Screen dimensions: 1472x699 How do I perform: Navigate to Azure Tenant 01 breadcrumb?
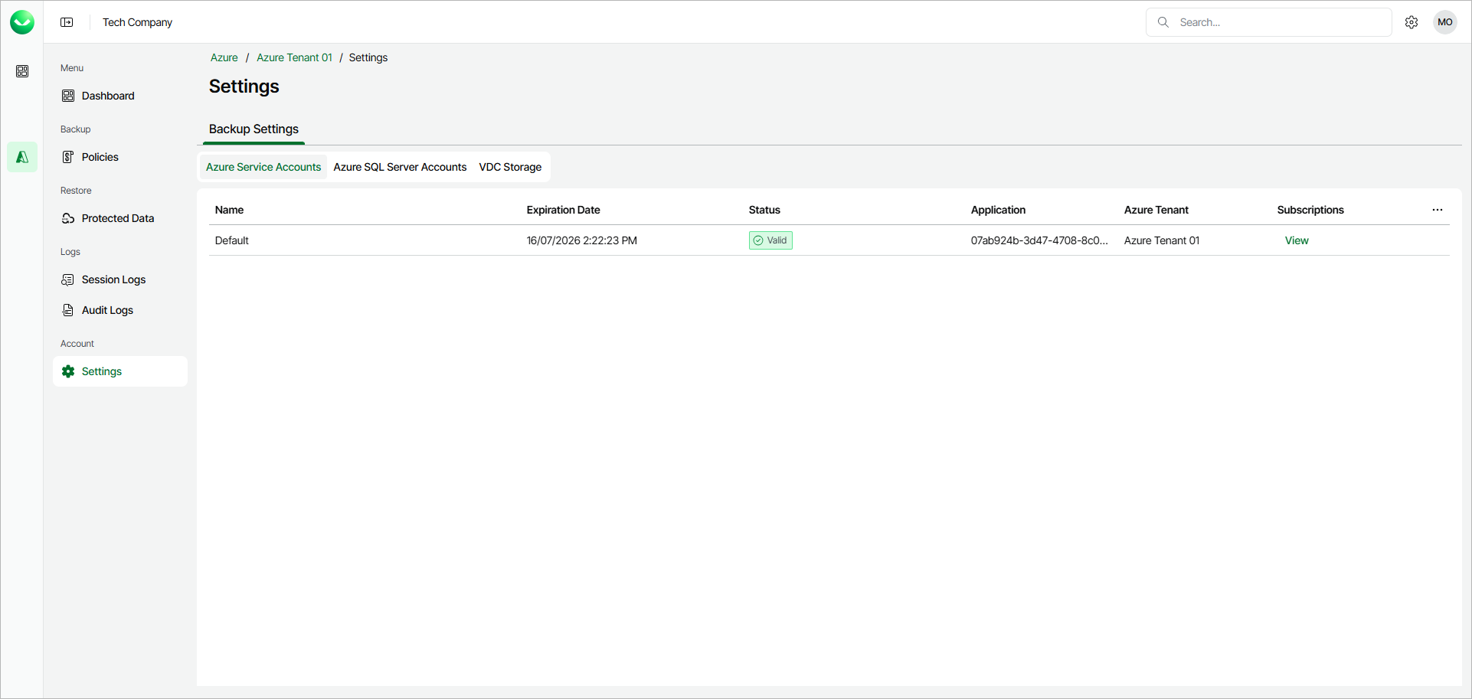click(x=294, y=57)
